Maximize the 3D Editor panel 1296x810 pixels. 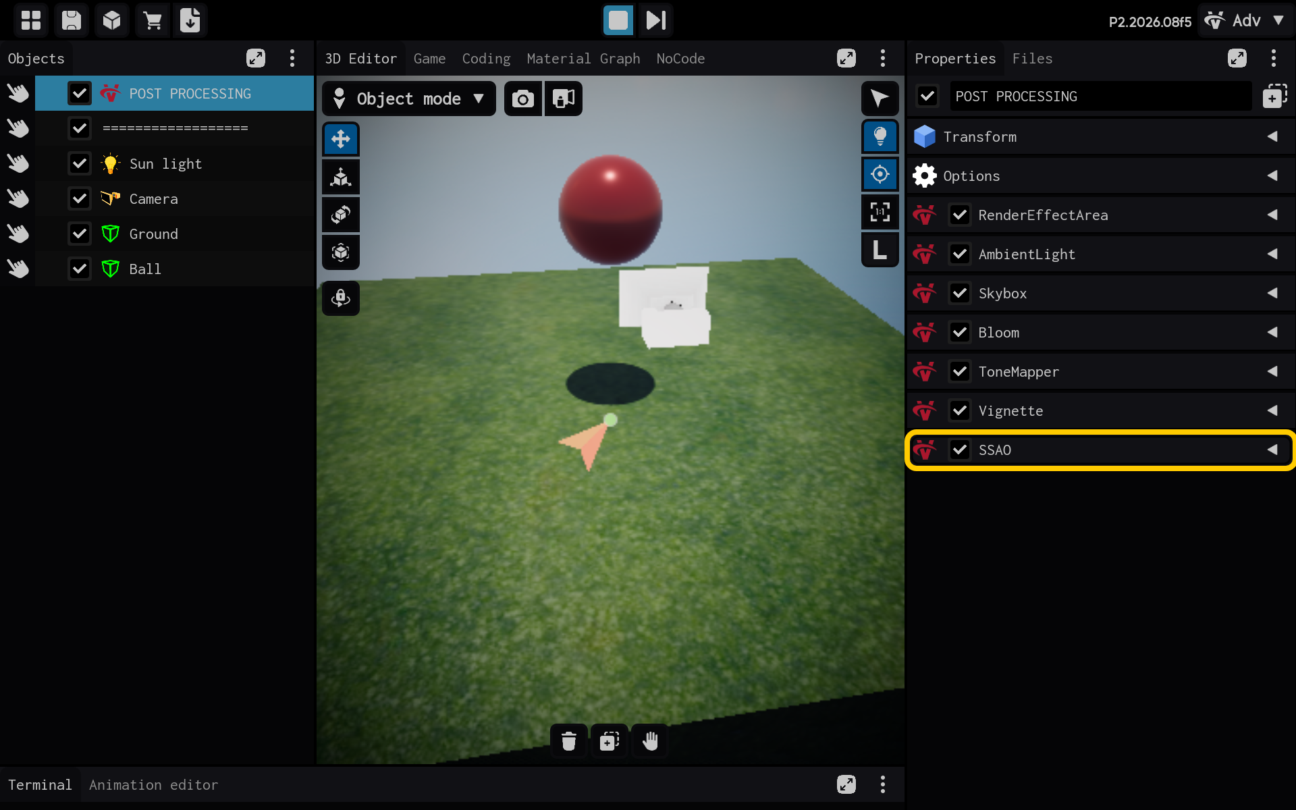[846, 59]
